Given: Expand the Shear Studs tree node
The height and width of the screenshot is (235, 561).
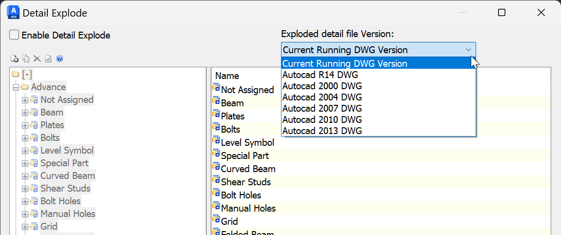Looking at the screenshot, I should (x=25, y=189).
